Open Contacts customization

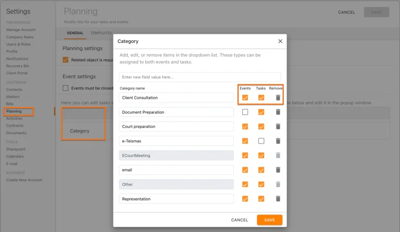(14, 90)
